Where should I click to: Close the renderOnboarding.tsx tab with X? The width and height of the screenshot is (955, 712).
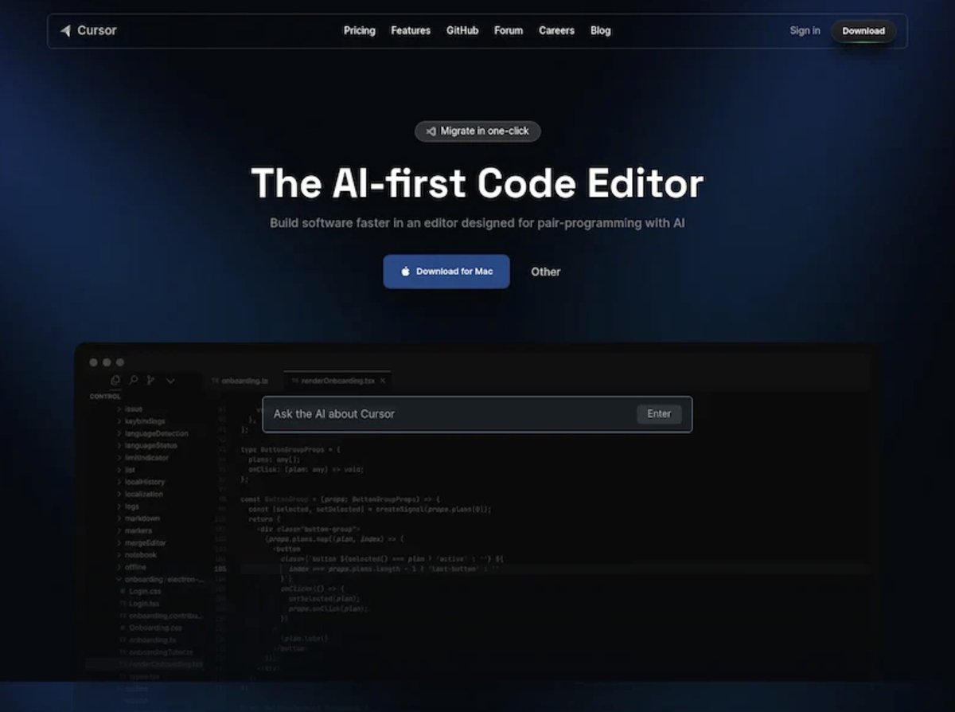[x=383, y=381]
